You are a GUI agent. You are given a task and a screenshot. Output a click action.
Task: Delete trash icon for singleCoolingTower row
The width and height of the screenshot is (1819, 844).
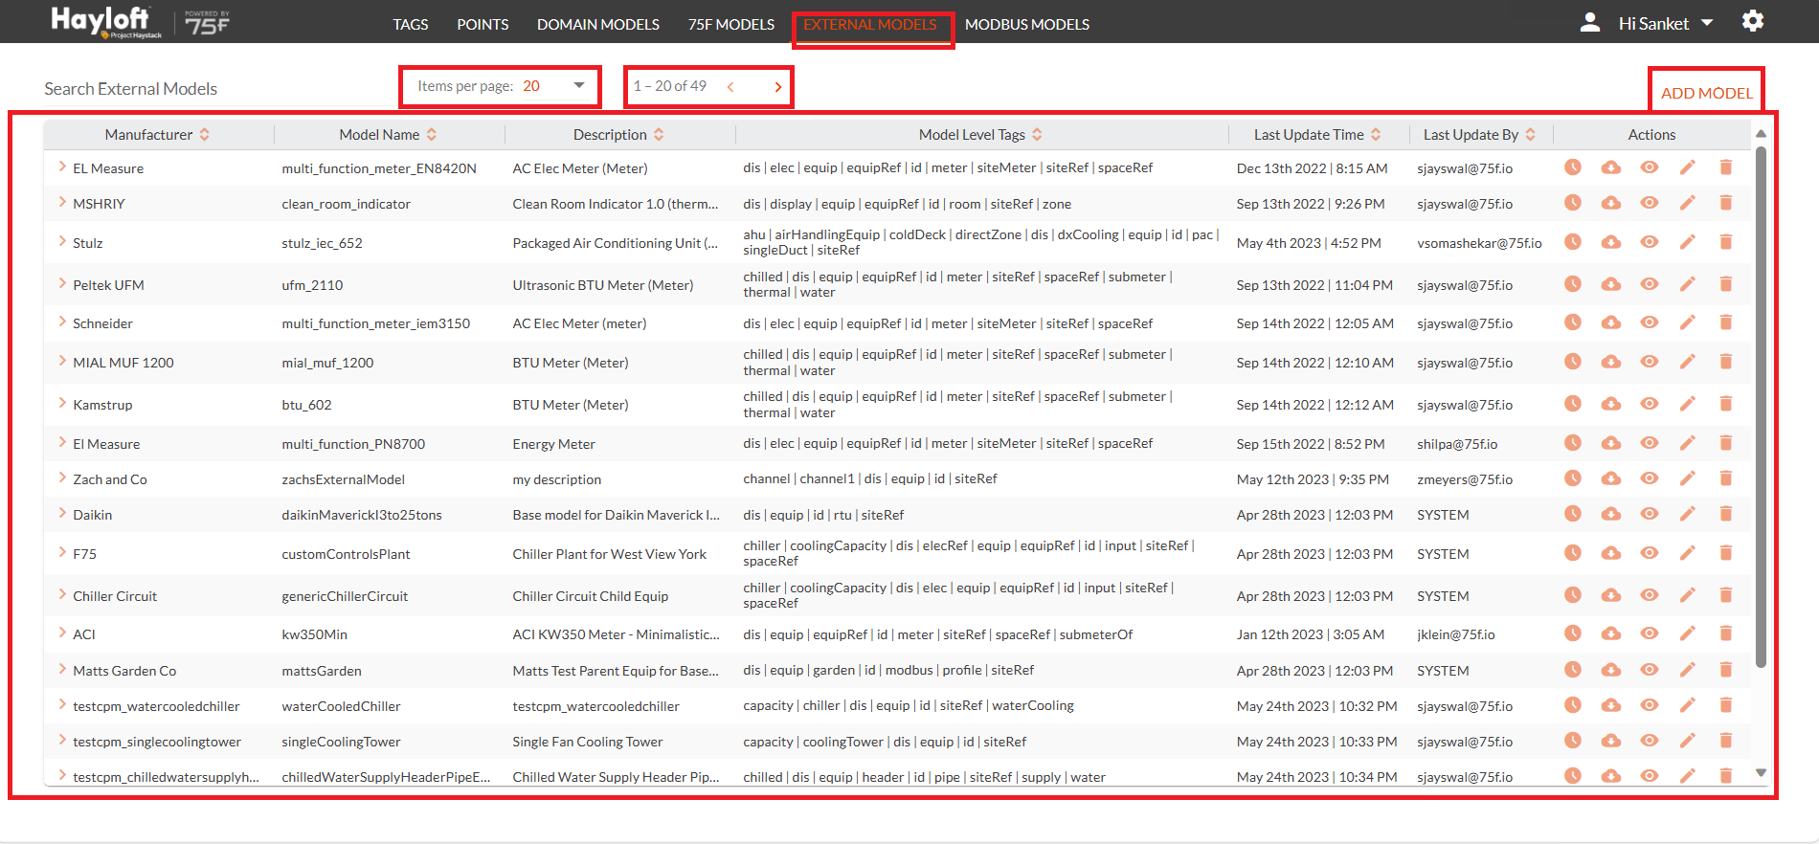point(1725,741)
